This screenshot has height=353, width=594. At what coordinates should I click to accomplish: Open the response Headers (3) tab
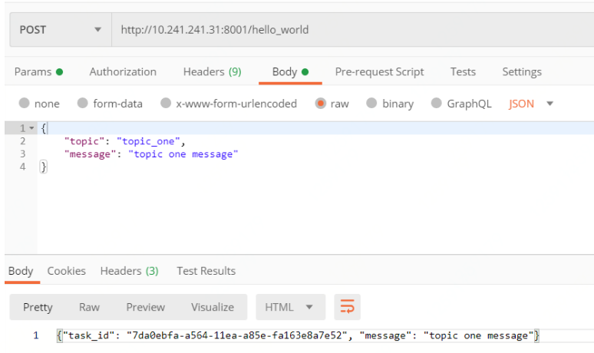129,271
